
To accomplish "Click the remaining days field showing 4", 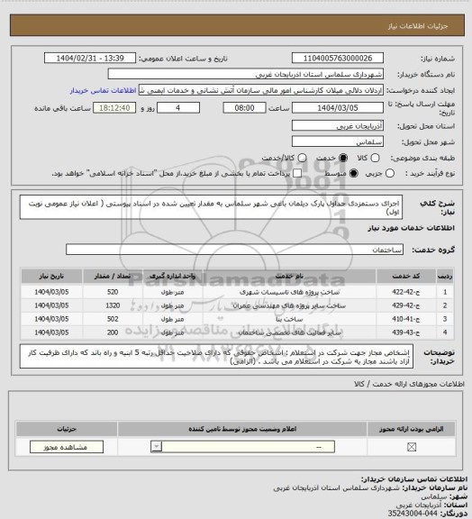I will click(x=178, y=108).
